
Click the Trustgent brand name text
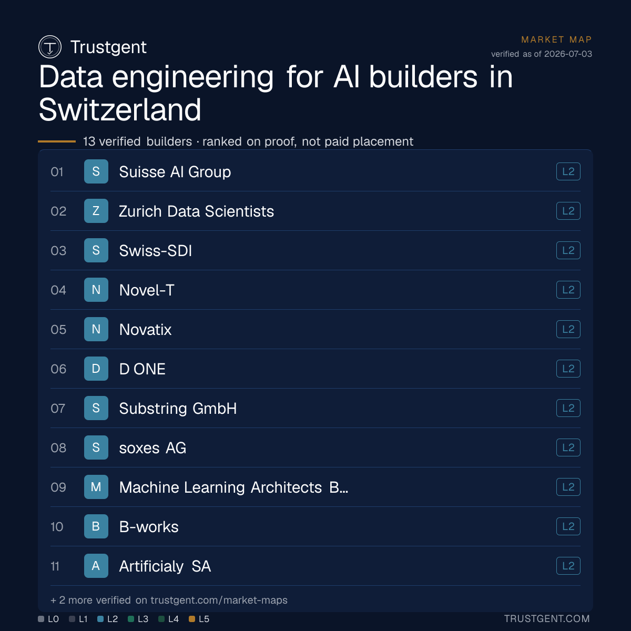108,47
